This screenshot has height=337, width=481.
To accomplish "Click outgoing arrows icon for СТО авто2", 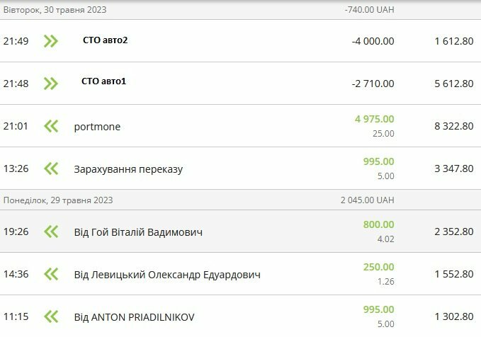I will click(x=50, y=41).
